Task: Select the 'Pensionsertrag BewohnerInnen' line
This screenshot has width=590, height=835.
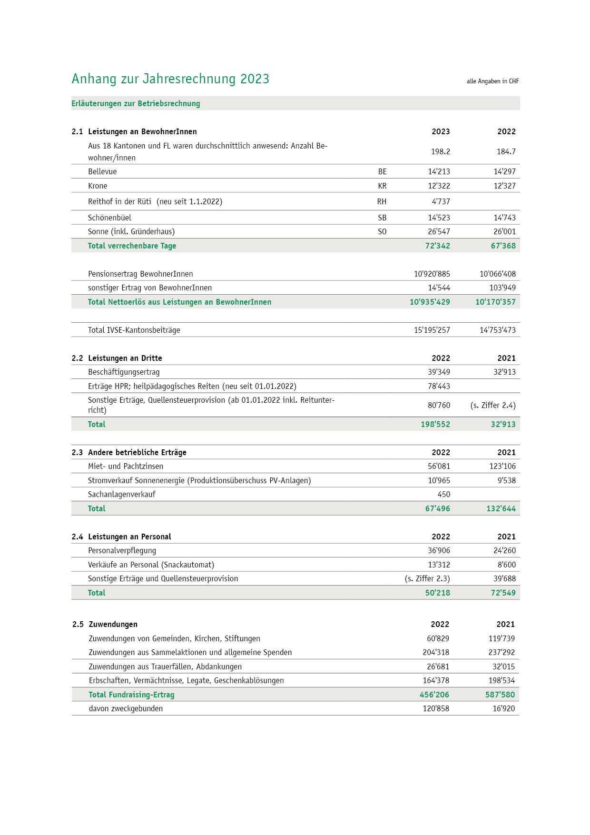Action: click(140, 274)
